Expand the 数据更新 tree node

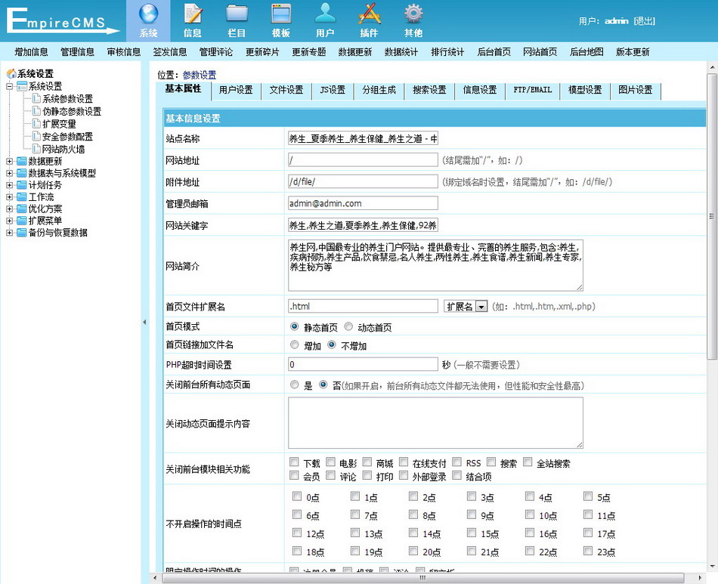[x=9, y=161]
